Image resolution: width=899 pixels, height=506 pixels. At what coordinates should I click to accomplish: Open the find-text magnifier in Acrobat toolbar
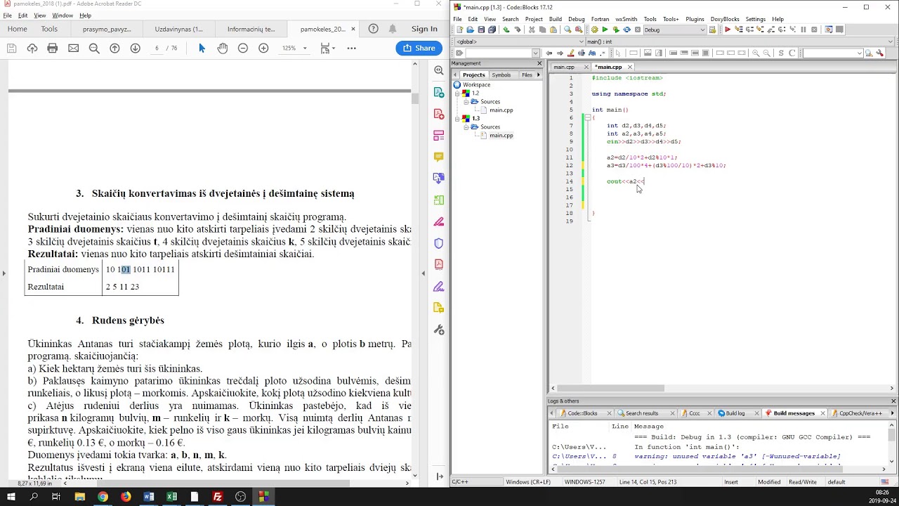(x=94, y=48)
